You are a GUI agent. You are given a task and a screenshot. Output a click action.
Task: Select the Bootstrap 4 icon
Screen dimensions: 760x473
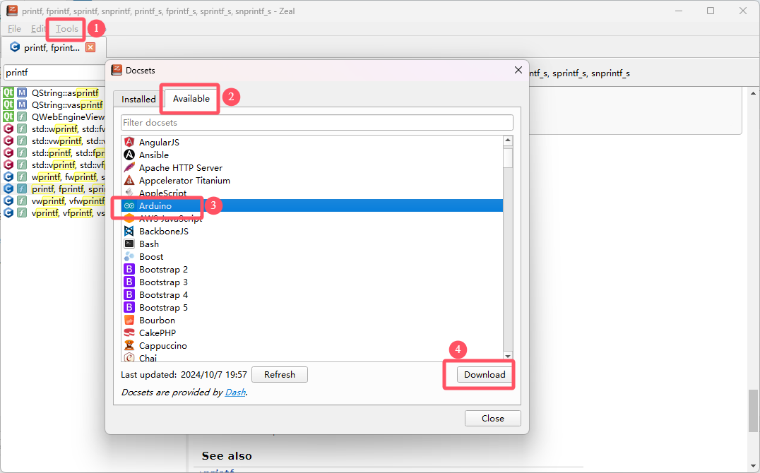(129, 294)
